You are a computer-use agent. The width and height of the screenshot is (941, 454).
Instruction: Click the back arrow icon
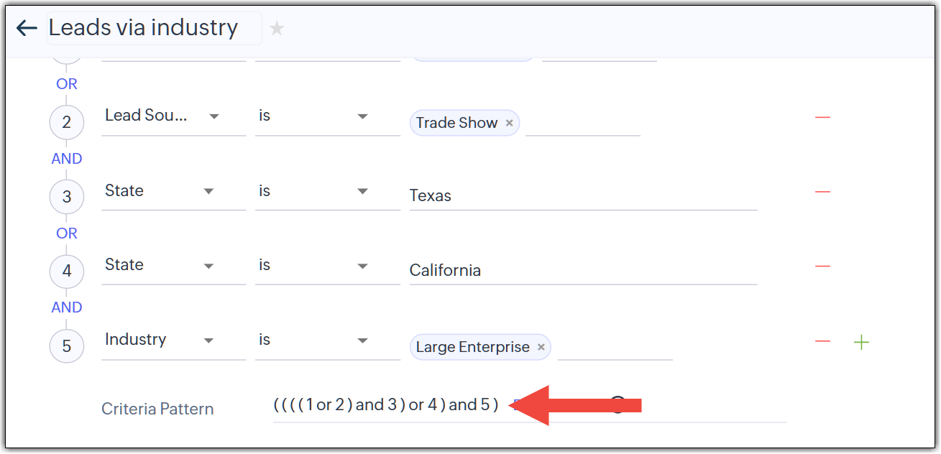27,28
